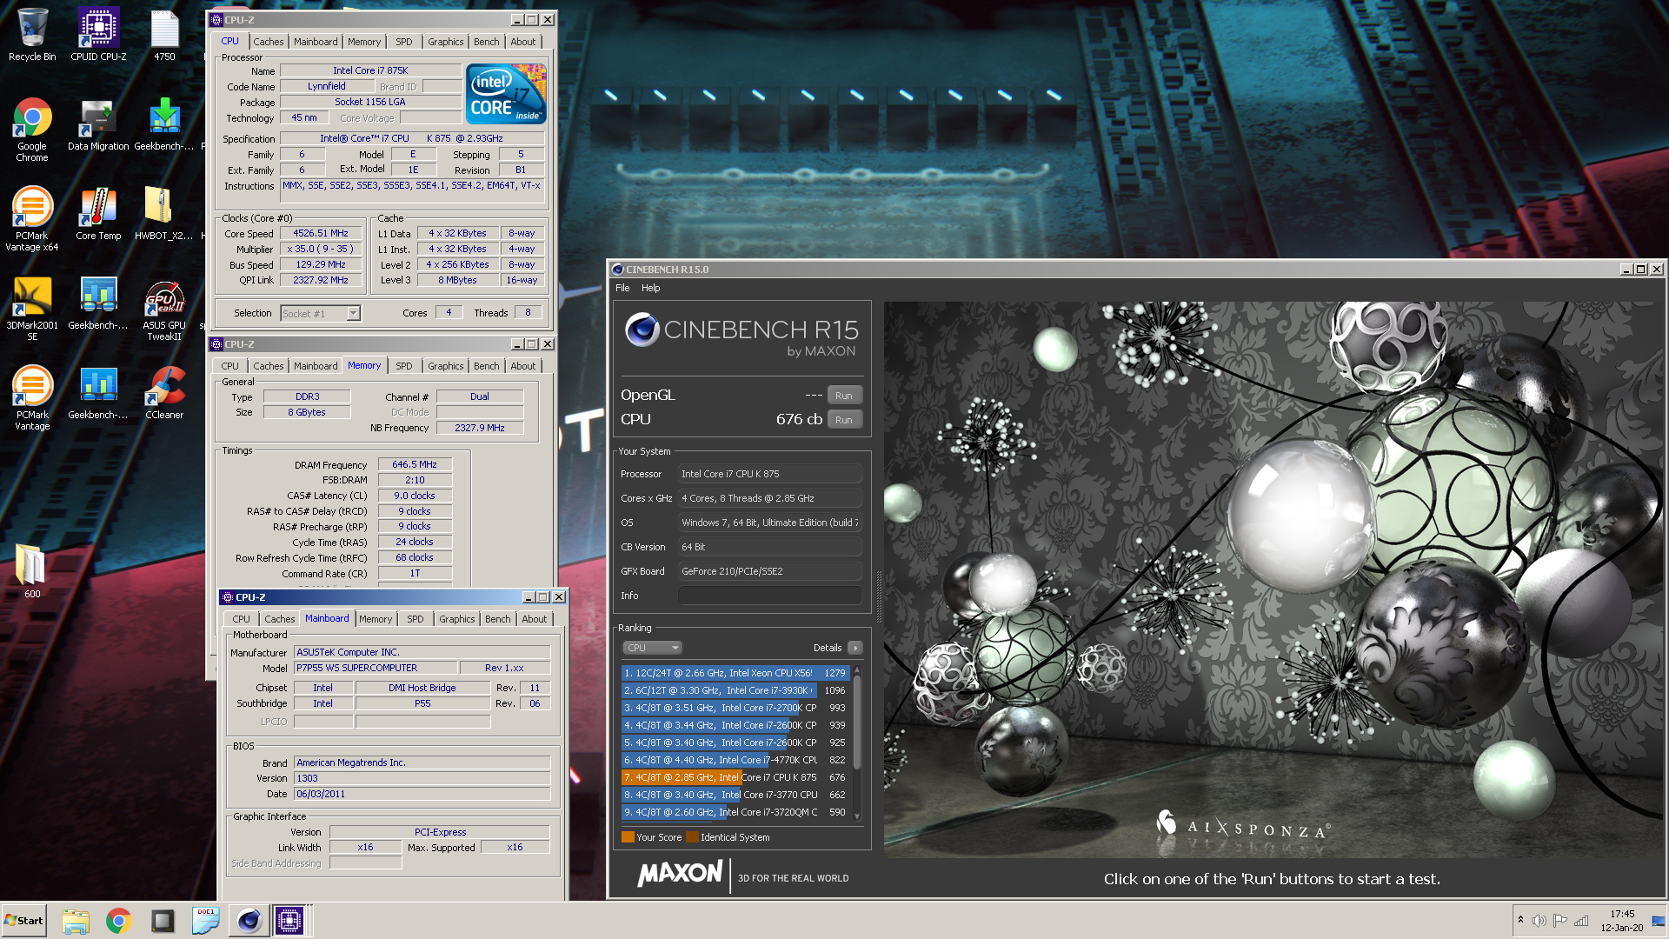Screen dimensions: 1669x939
Task: Open the notepad-style taskbar app icon
Action: [206, 921]
